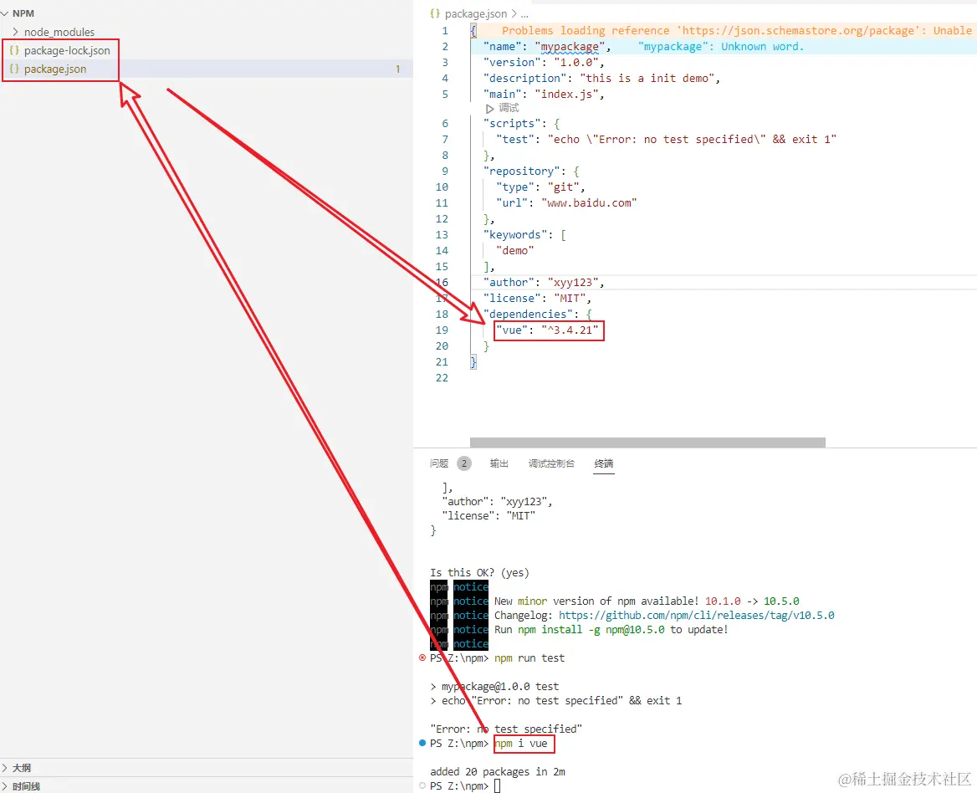Open package-lock.json in the explorer
977x793 pixels.
pyautogui.click(x=67, y=50)
